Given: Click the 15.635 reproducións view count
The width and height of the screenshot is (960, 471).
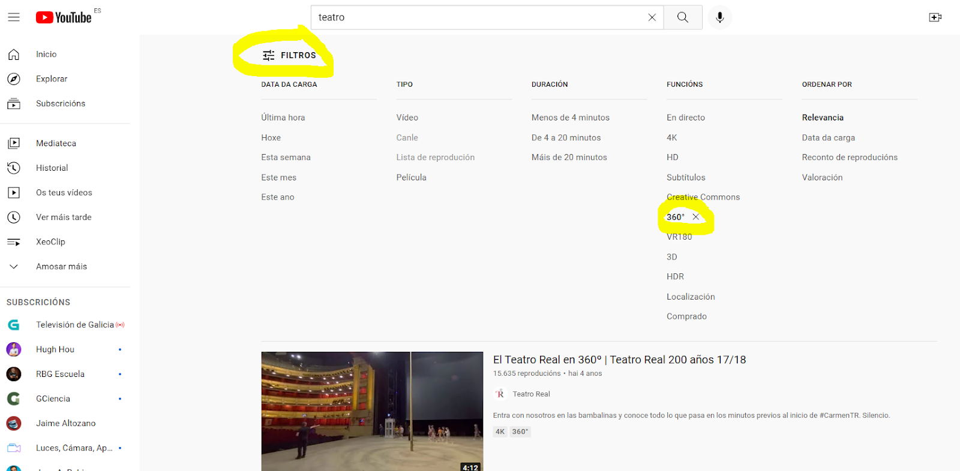Looking at the screenshot, I should click(527, 373).
